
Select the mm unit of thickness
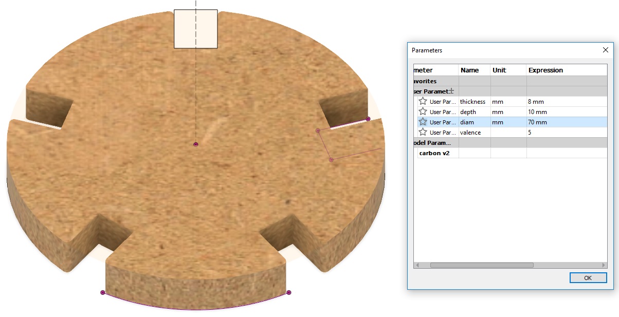pyautogui.click(x=508, y=102)
